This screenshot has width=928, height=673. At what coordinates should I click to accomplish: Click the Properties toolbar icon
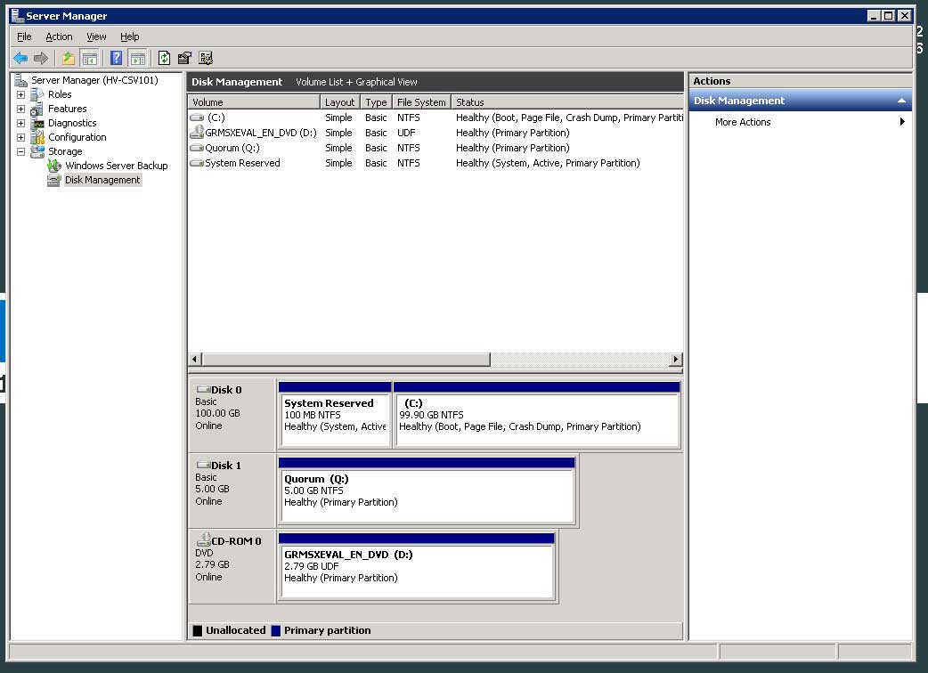184,58
